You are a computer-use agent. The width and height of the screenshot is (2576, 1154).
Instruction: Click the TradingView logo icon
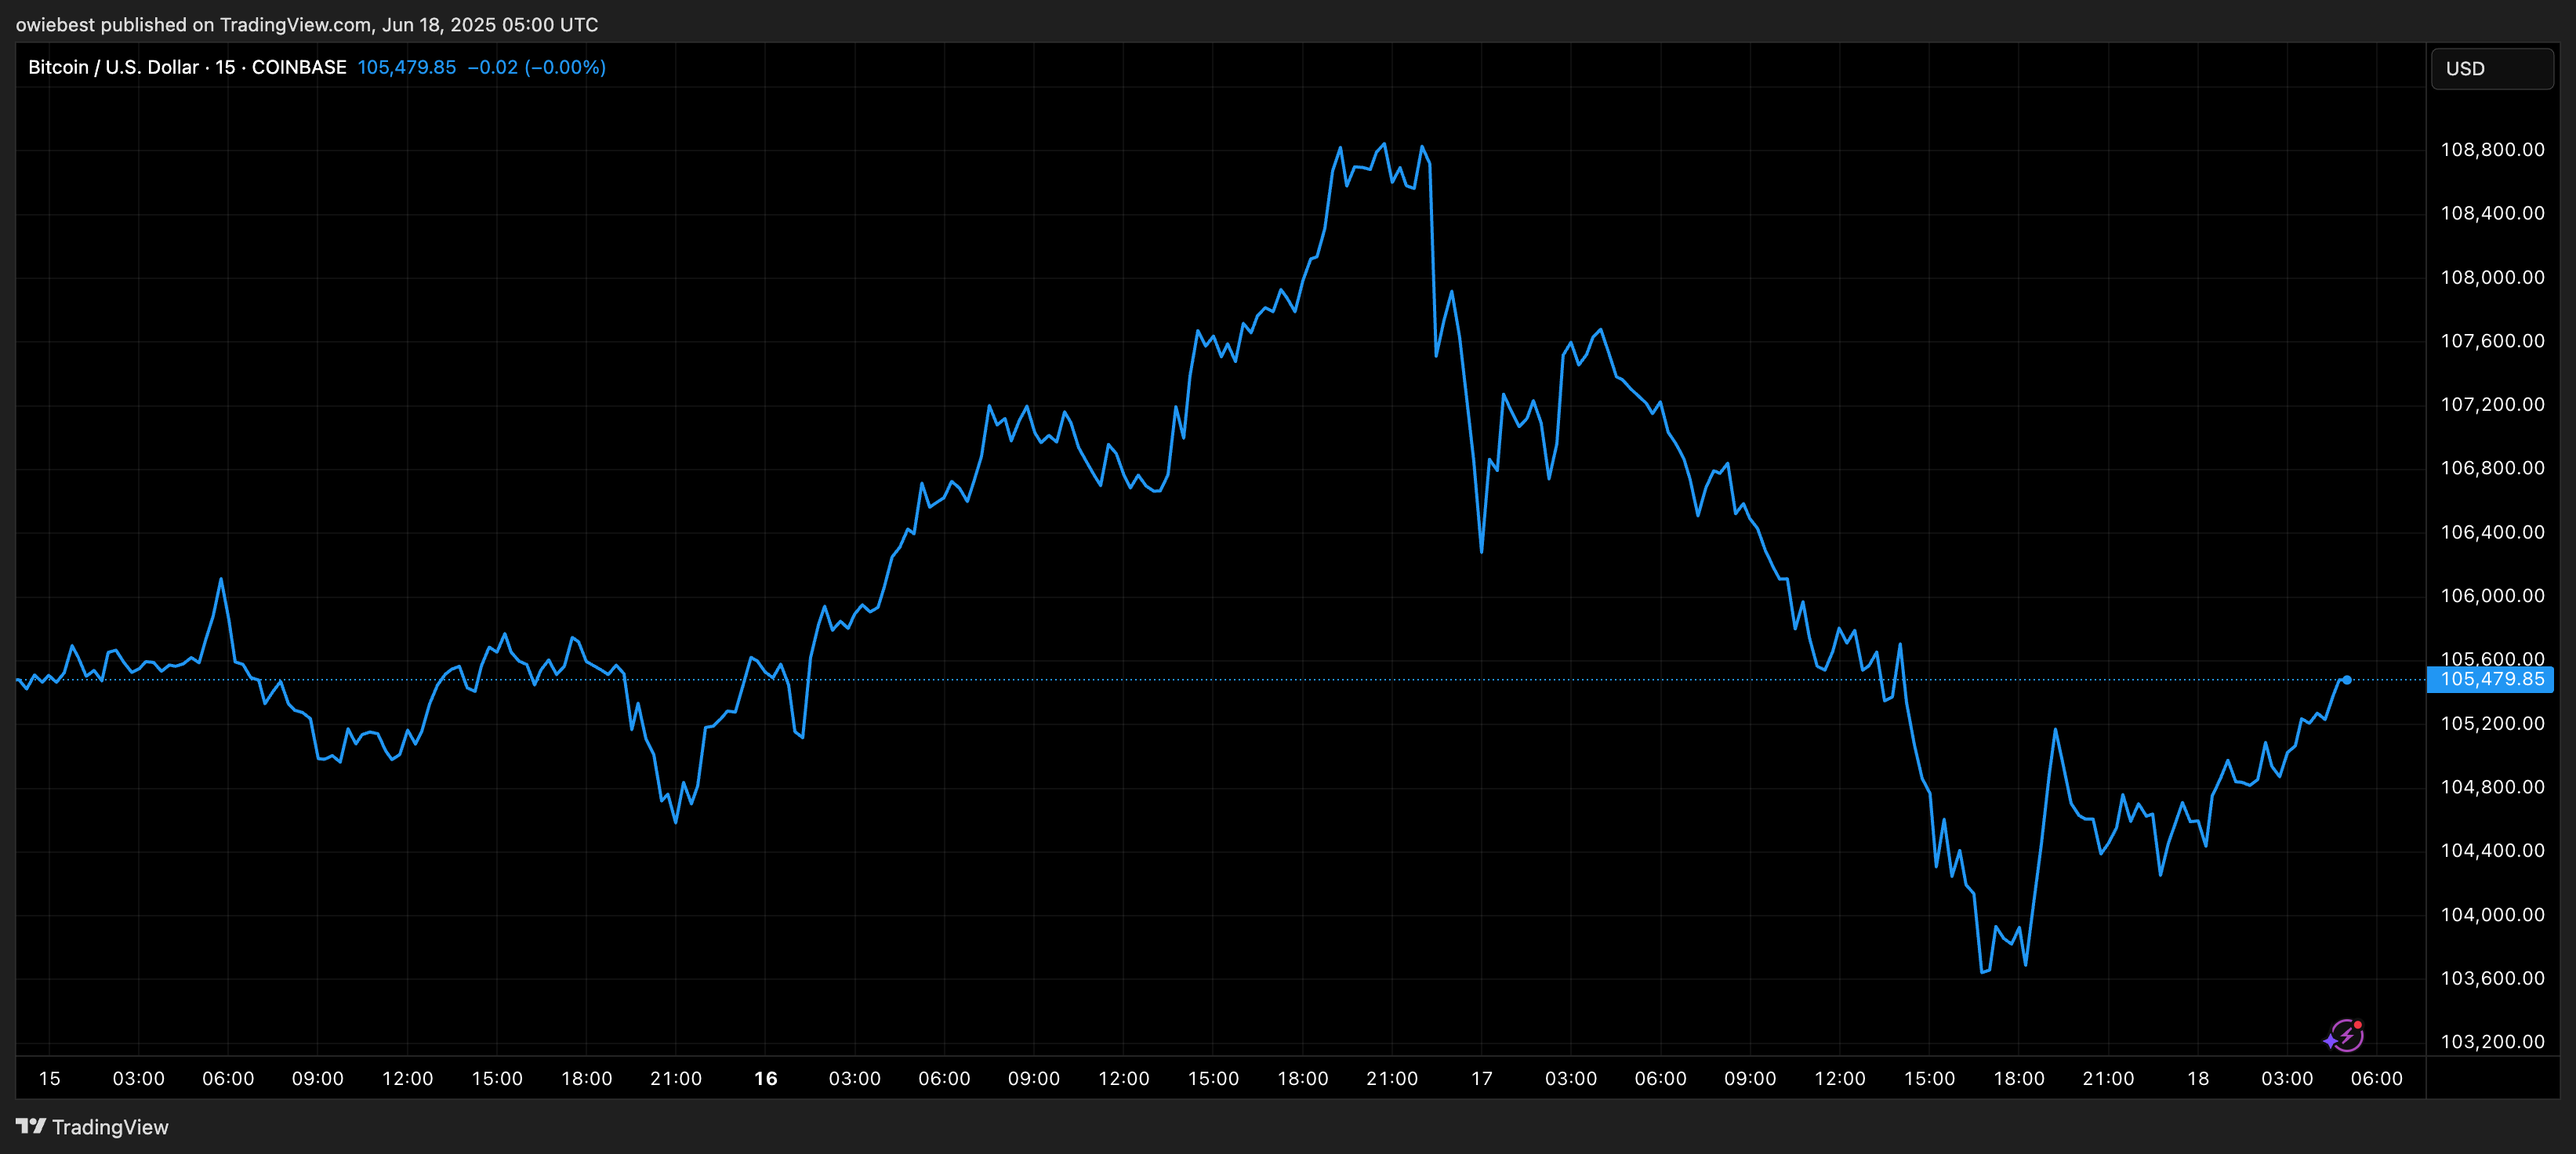[x=31, y=1126]
